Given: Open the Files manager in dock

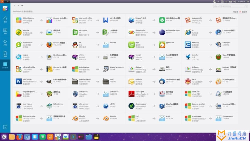Looking at the screenshot, I should click(x=12, y=137).
